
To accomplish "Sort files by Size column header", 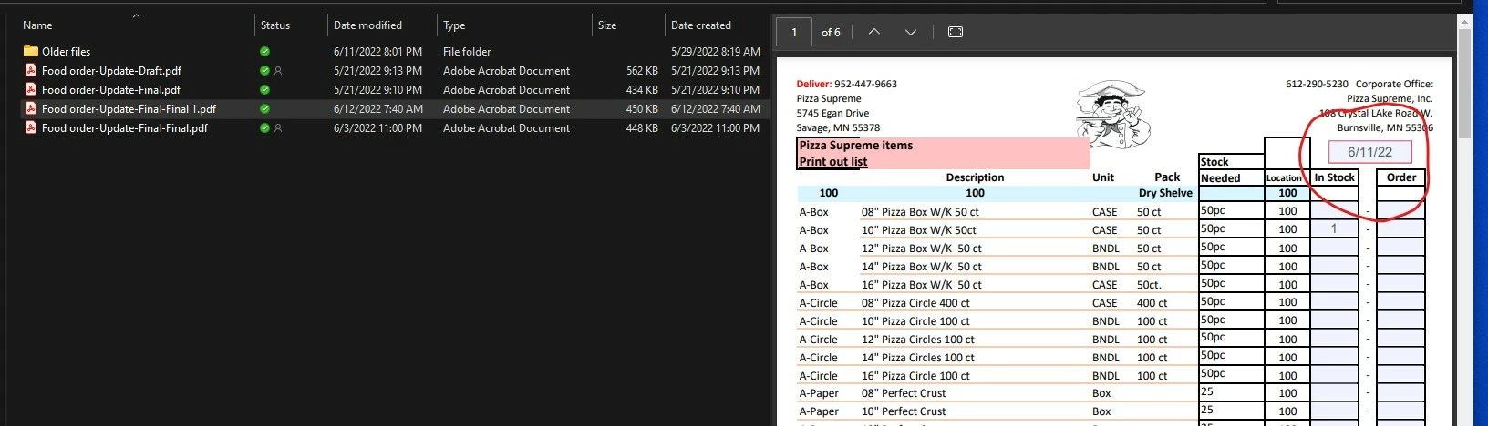I will pos(607,25).
